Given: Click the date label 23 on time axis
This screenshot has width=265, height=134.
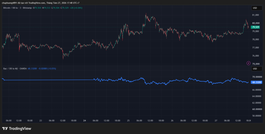Looking at the screenshot, I should coord(41,121).
